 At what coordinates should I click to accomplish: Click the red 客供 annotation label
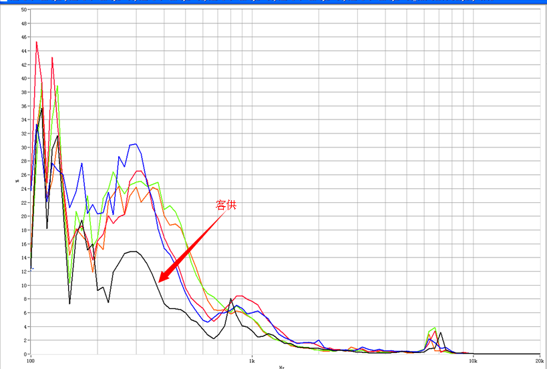(x=226, y=205)
